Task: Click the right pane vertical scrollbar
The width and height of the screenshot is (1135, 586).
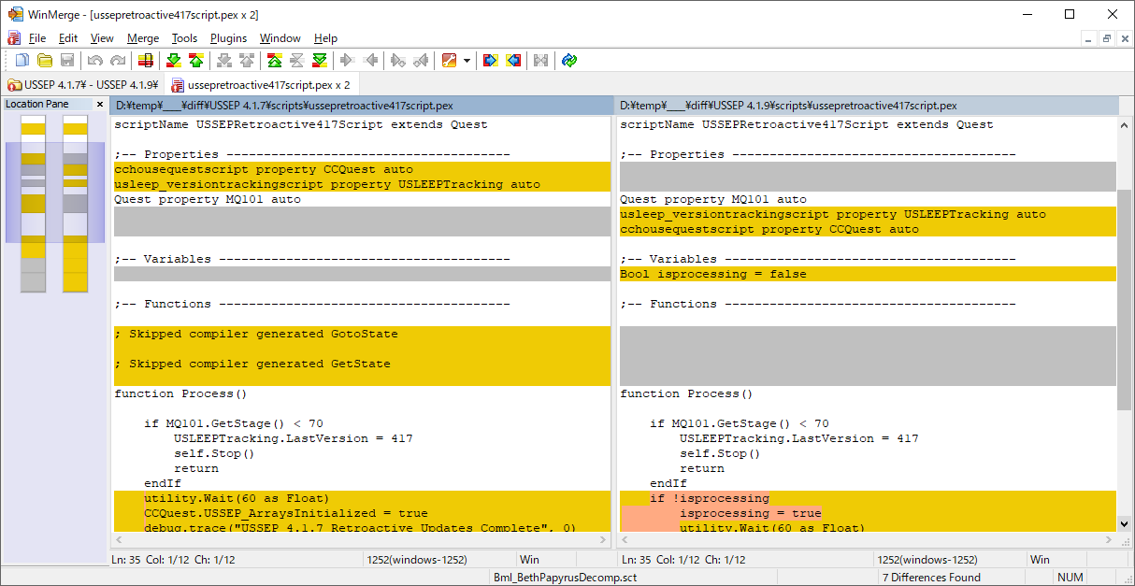Action: tap(1125, 299)
